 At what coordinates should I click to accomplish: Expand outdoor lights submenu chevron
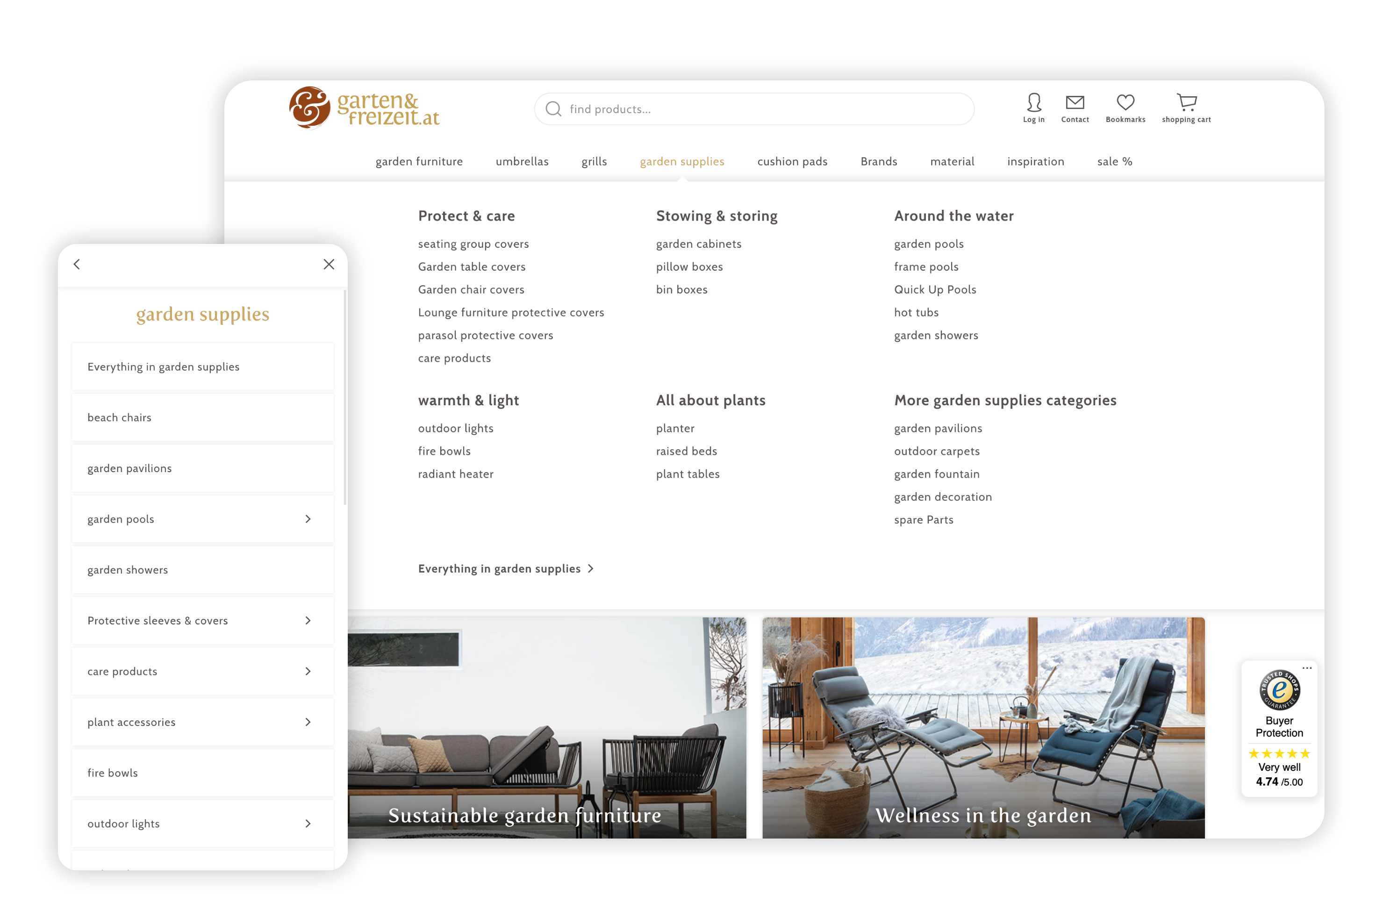[308, 824]
